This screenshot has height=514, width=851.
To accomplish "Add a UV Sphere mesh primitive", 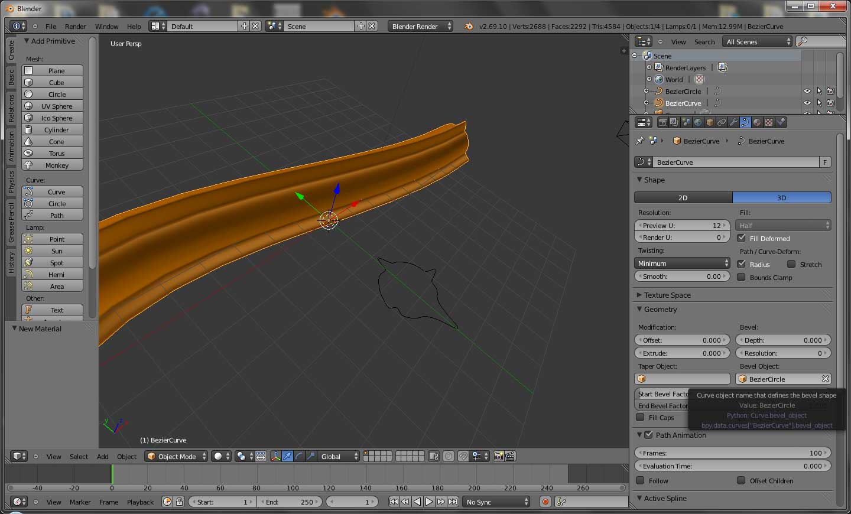I will point(53,106).
